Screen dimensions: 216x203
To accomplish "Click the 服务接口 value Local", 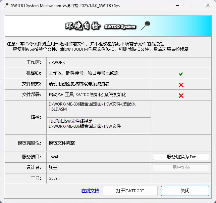I will [x=54, y=157].
